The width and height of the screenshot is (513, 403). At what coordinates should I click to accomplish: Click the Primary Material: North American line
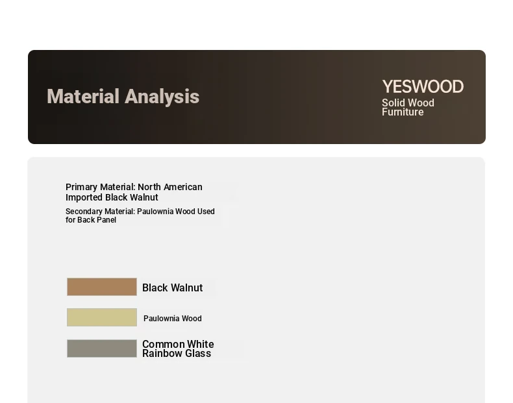pos(134,187)
